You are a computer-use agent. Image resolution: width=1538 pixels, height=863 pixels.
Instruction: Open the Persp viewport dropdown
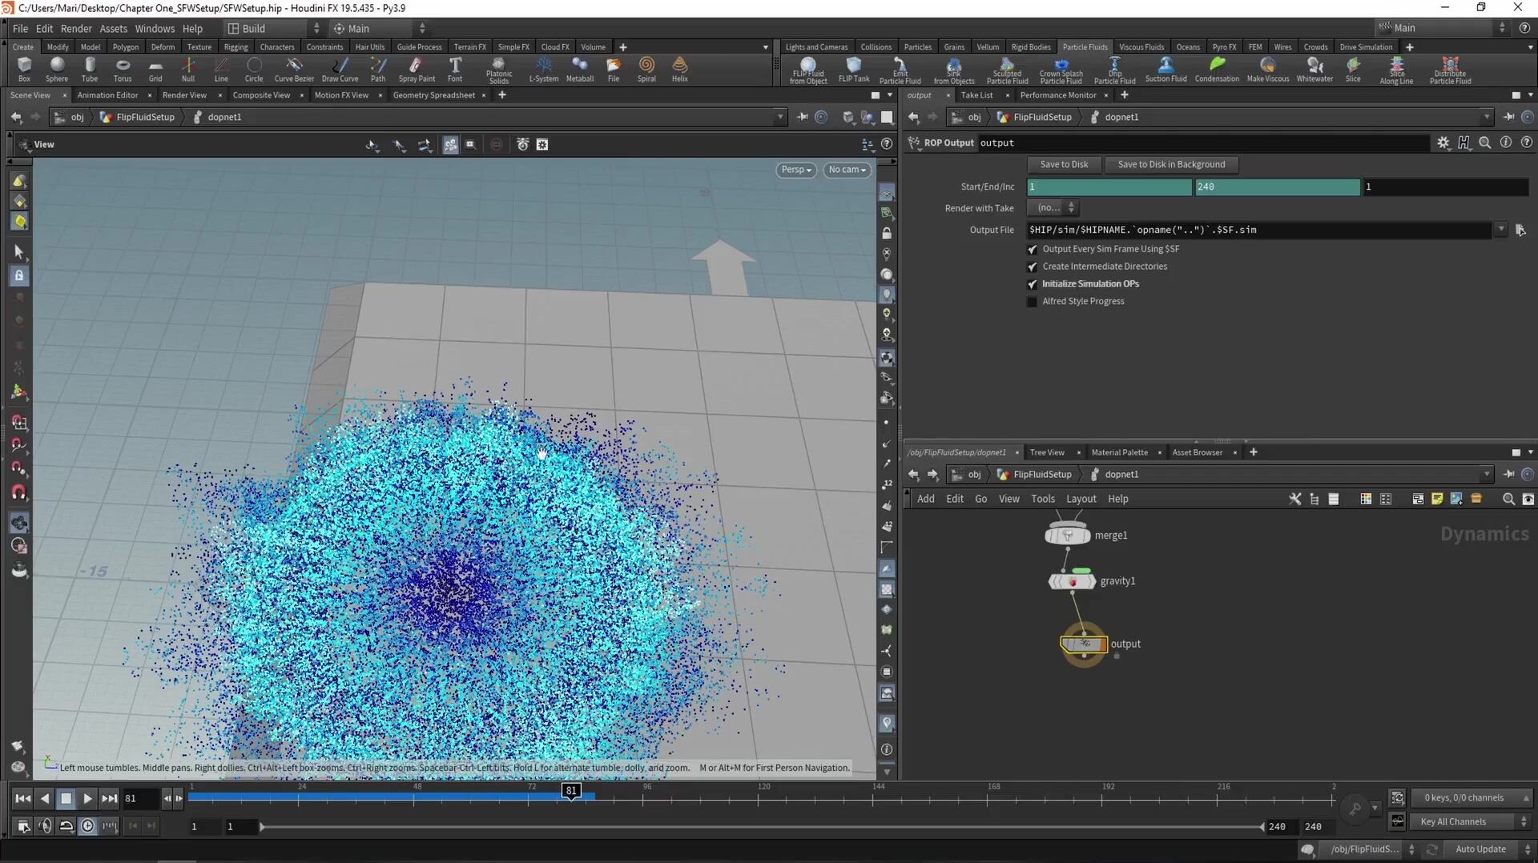click(x=795, y=170)
